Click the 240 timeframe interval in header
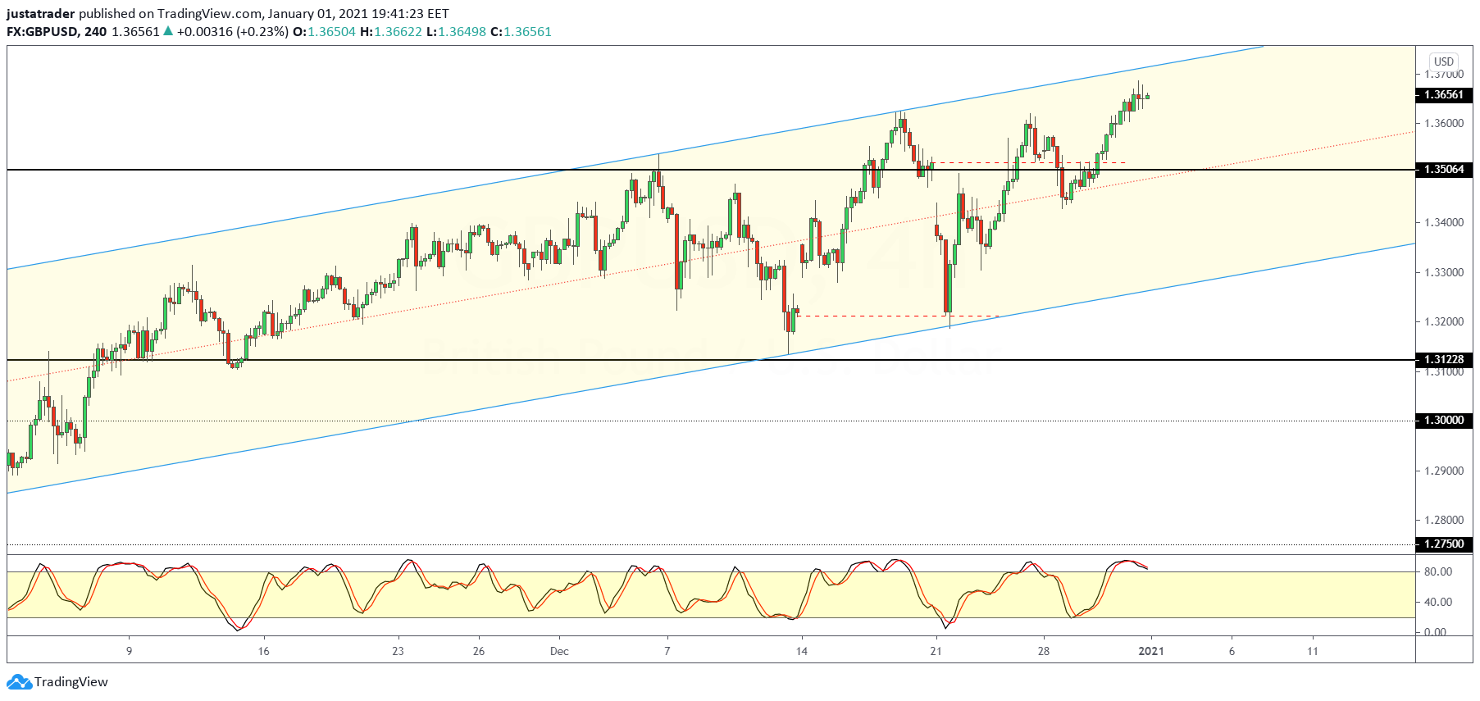This screenshot has width=1480, height=701. click(x=95, y=32)
